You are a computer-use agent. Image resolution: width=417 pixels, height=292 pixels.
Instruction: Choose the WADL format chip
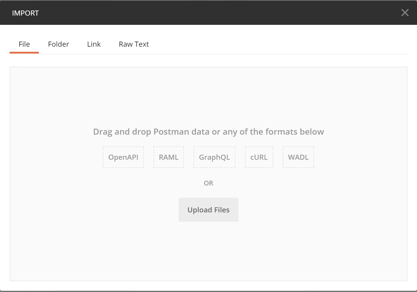(x=298, y=157)
